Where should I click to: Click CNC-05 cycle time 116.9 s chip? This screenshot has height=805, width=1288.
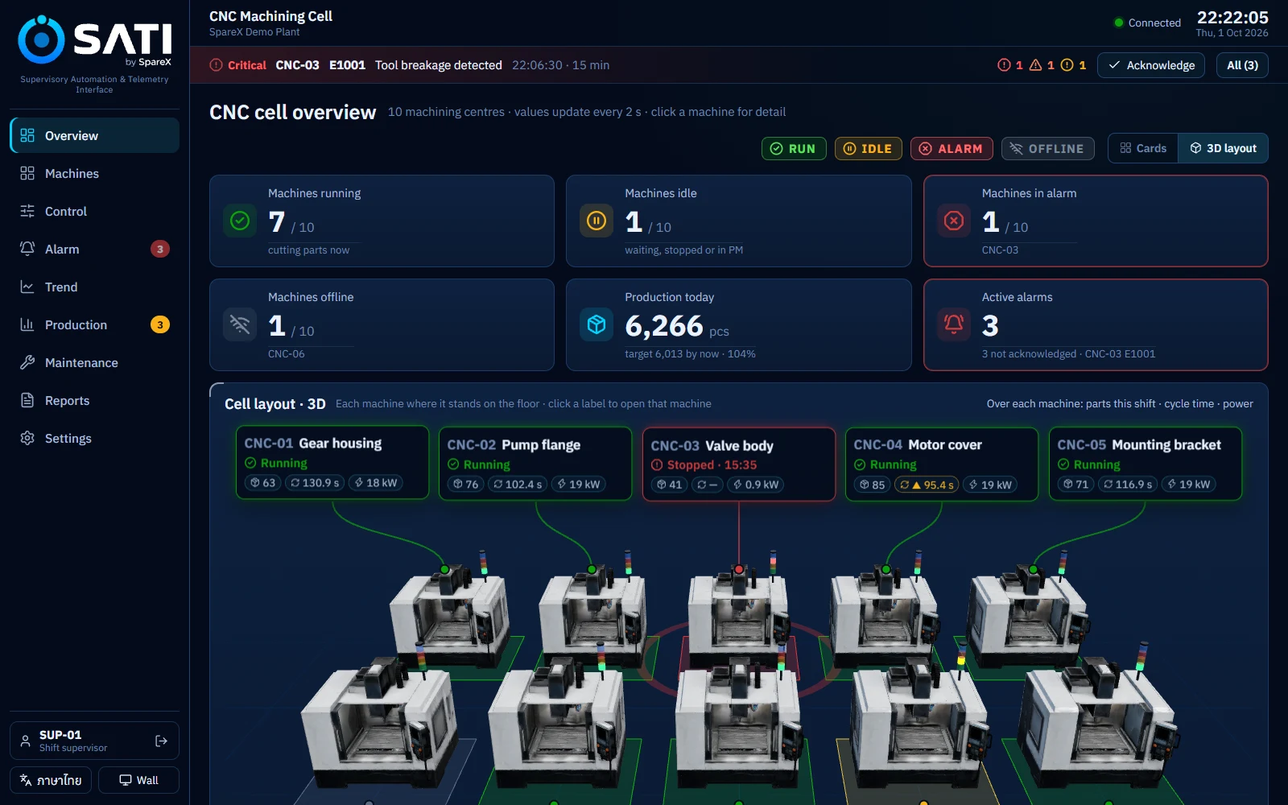click(x=1127, y=485)
